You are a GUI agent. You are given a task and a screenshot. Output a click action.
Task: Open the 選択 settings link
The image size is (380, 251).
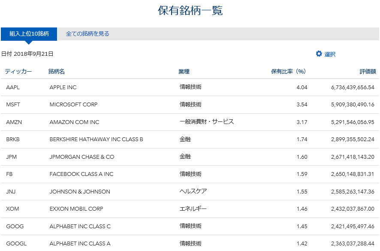pyautogui.click(x=330, y=54)
